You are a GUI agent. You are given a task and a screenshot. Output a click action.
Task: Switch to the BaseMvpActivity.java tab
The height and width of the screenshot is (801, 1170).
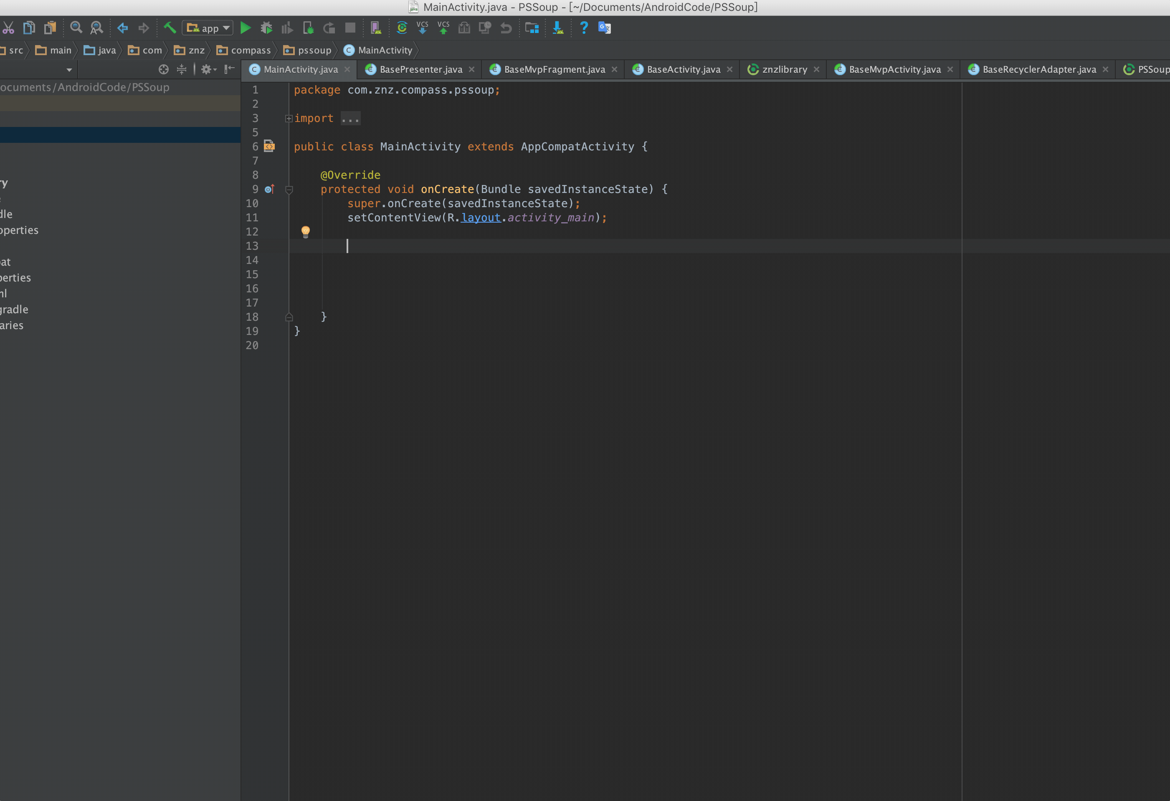[894, 69]
